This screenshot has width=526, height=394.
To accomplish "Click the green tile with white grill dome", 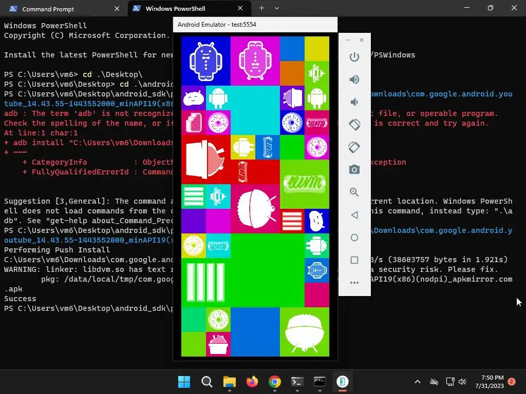I will click(304, 332).
